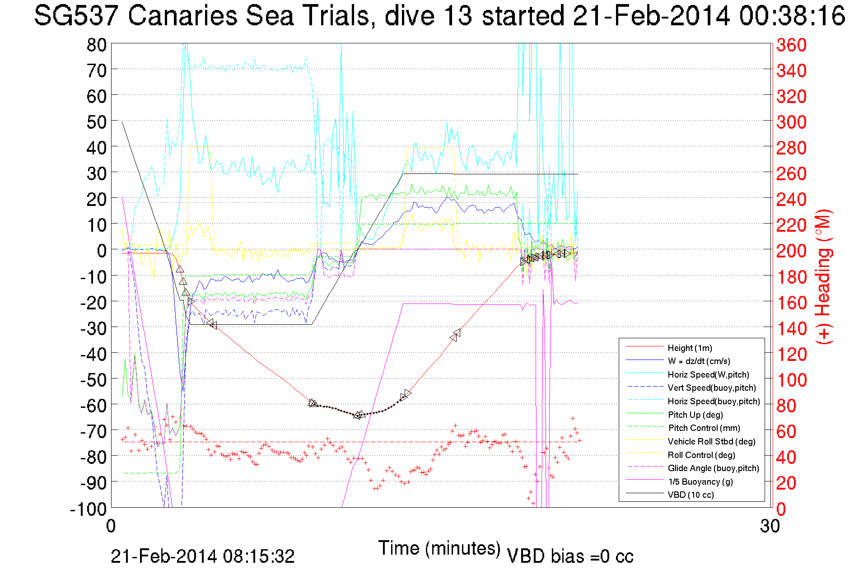This screenshot has height=570, width=854.
Task: Click legend label 'Roll Control (deg)'
Action: click(x=701, y=455)
